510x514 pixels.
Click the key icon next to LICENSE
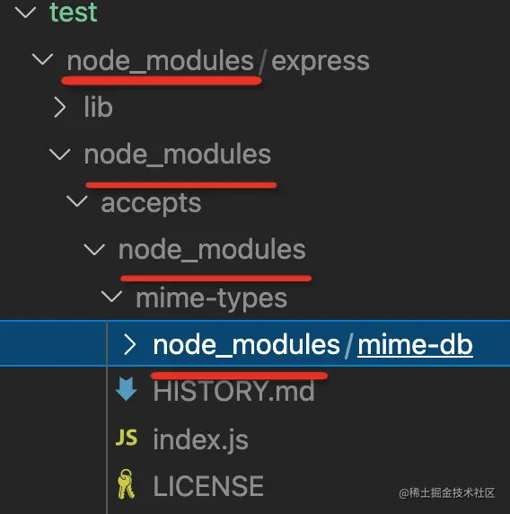(x=126, y=484)
